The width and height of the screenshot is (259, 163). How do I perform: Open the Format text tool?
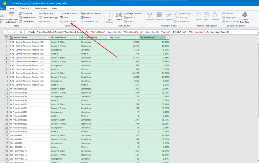pyautogui.click(x=119, y=18)
